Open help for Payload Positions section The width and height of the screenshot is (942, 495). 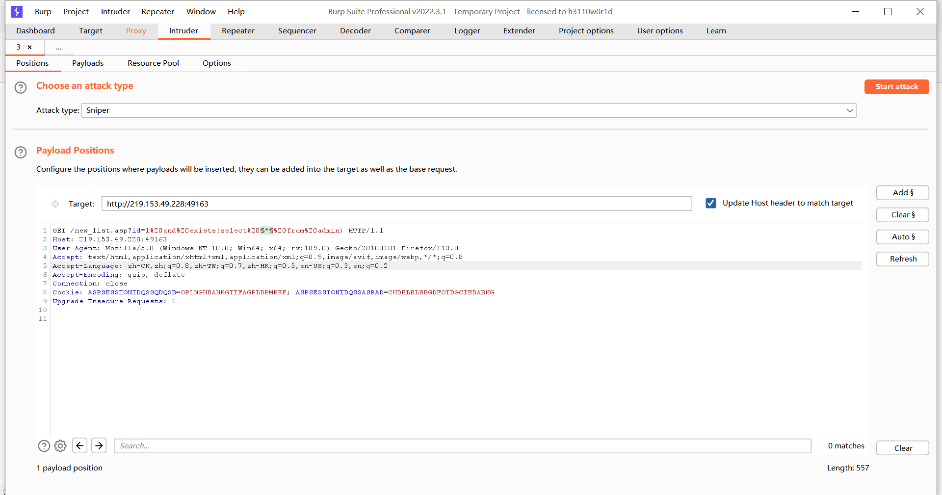21,152
